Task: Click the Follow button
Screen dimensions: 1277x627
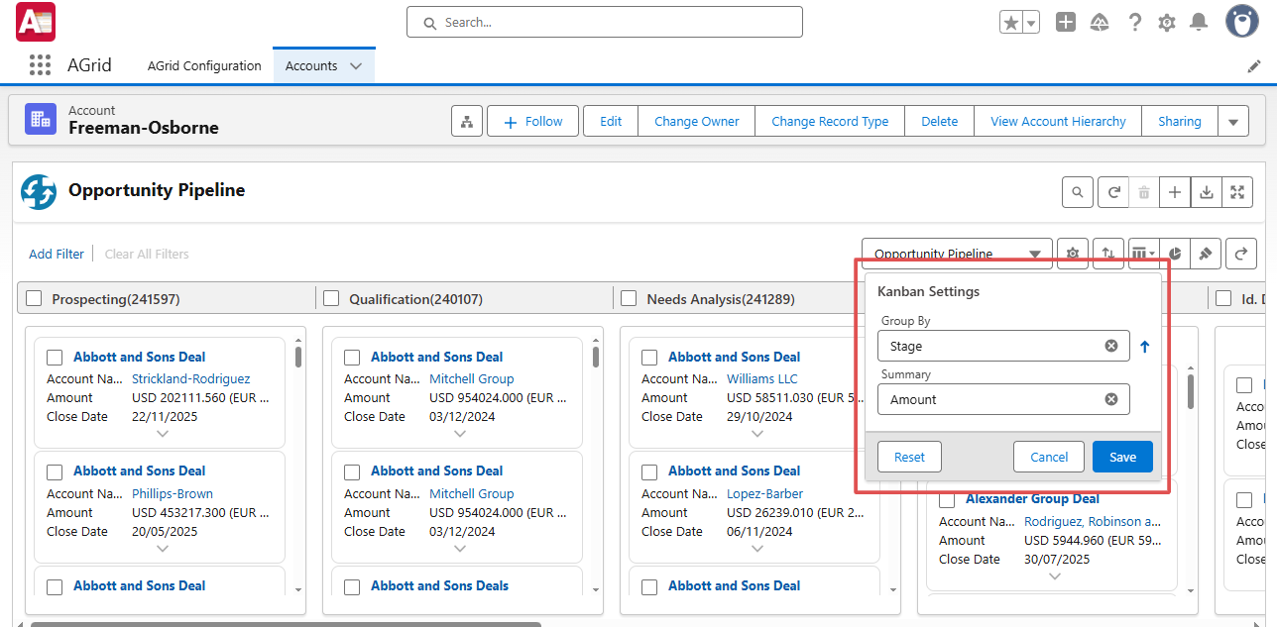Action: [x=532, y=122]
